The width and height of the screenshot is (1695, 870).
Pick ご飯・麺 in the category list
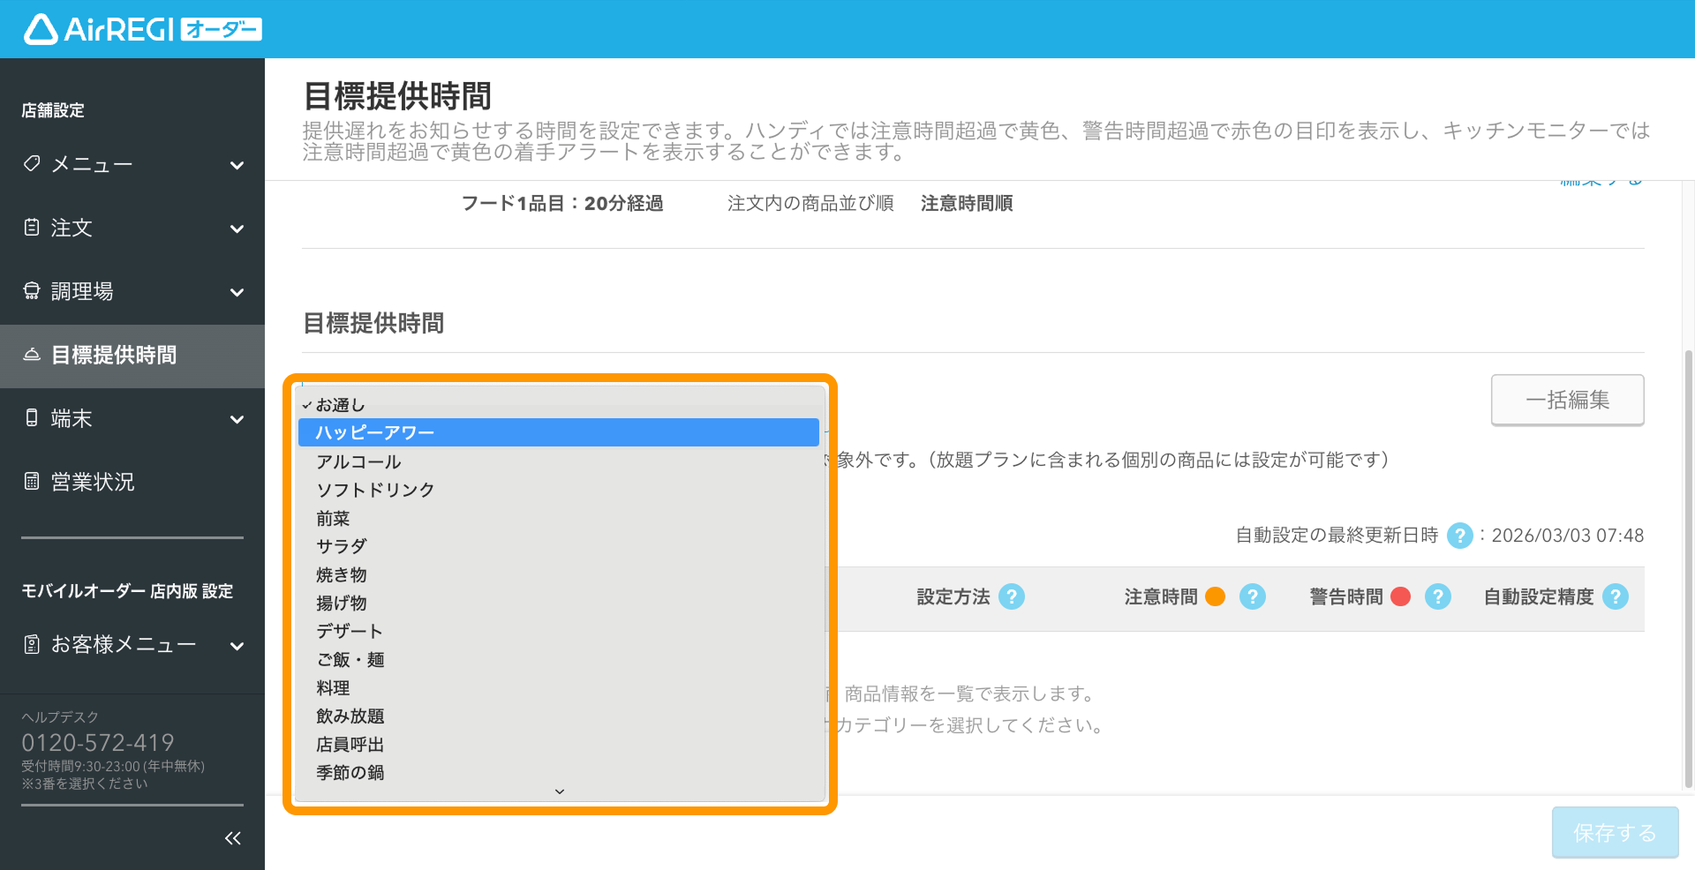pyautogui.click(x=559, y=659)
